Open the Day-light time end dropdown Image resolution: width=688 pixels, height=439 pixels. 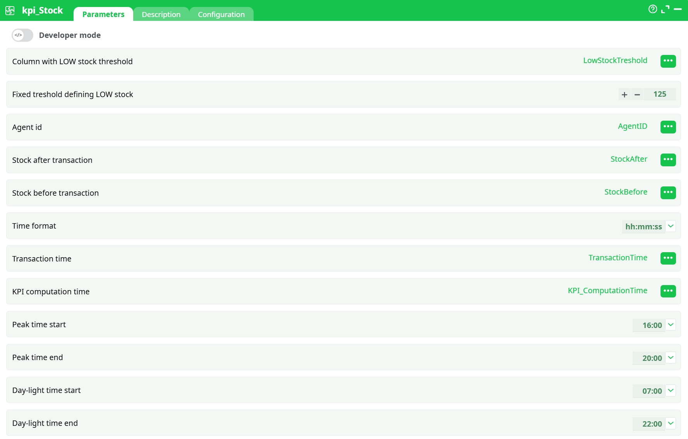pyautogui.click(x=671, y=423)
